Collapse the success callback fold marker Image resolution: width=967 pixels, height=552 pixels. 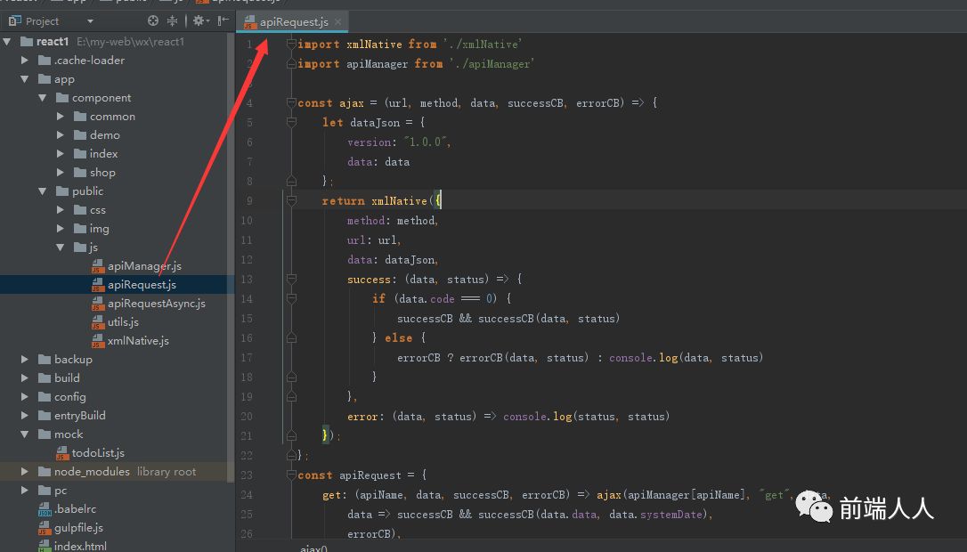click(290, 279)
